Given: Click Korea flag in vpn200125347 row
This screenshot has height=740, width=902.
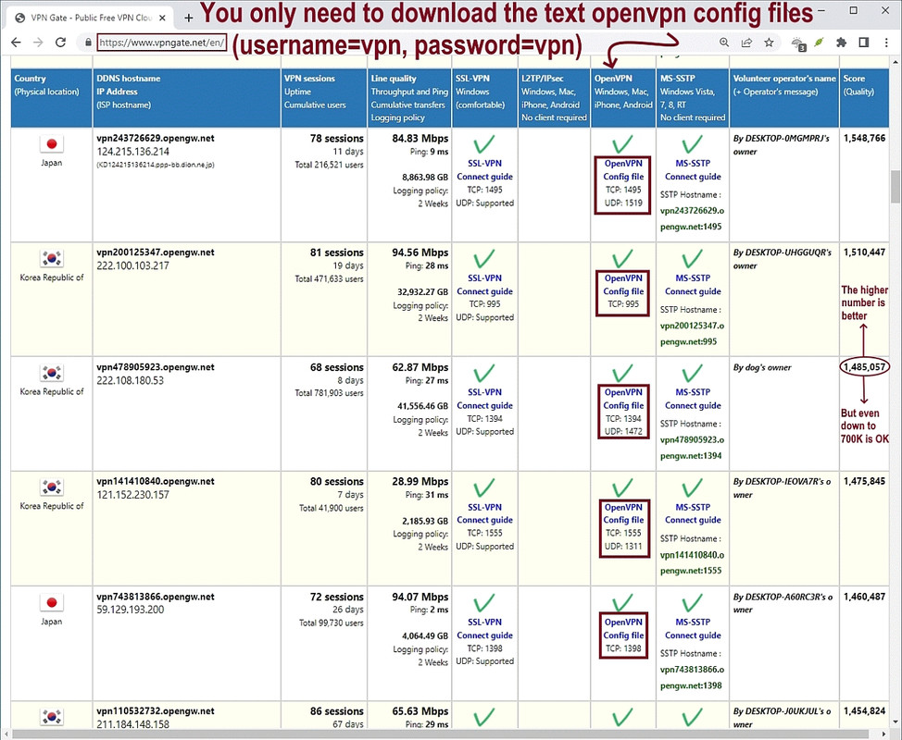Looking at the screenshot, I should click(x=51, y=259).
